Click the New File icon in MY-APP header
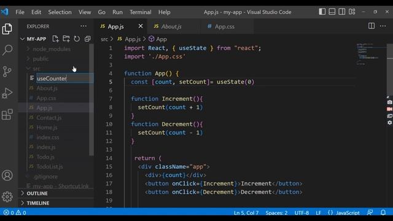 pos(55,39)
